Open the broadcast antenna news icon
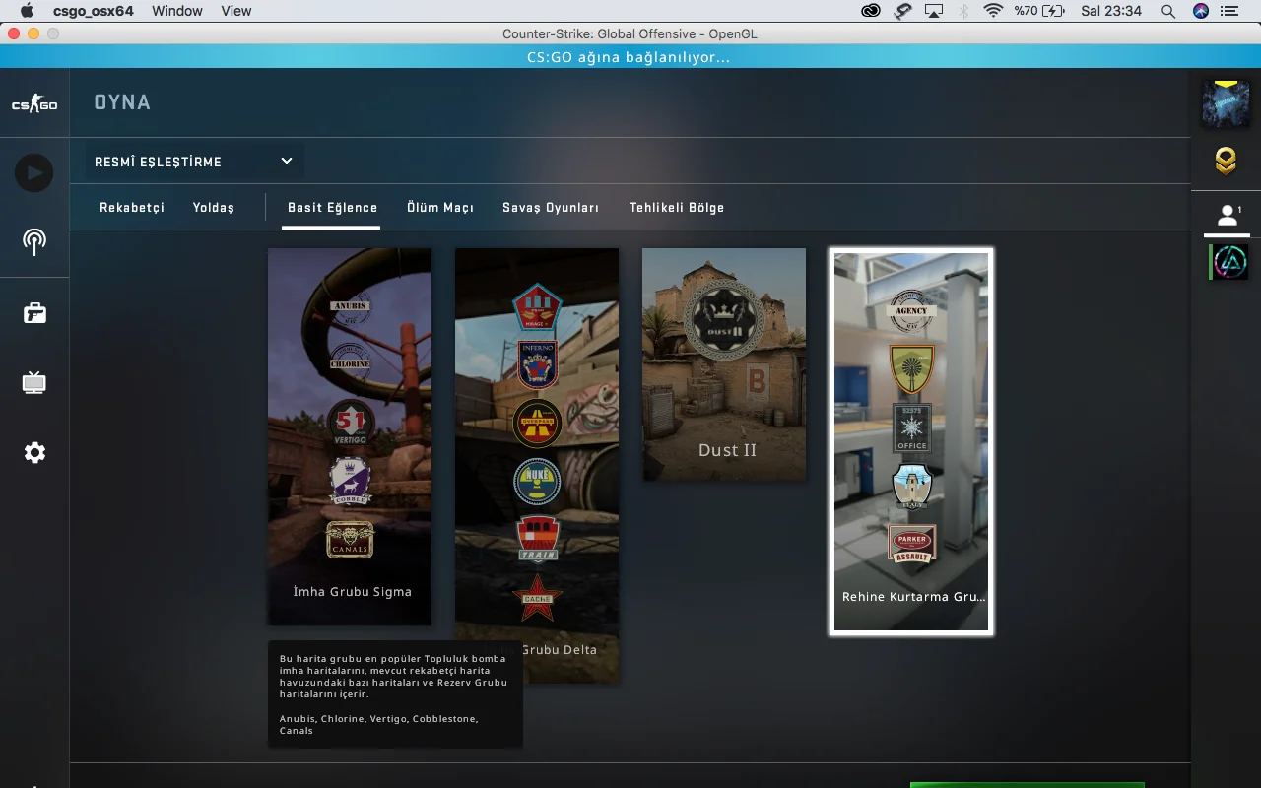 (34, 241)
